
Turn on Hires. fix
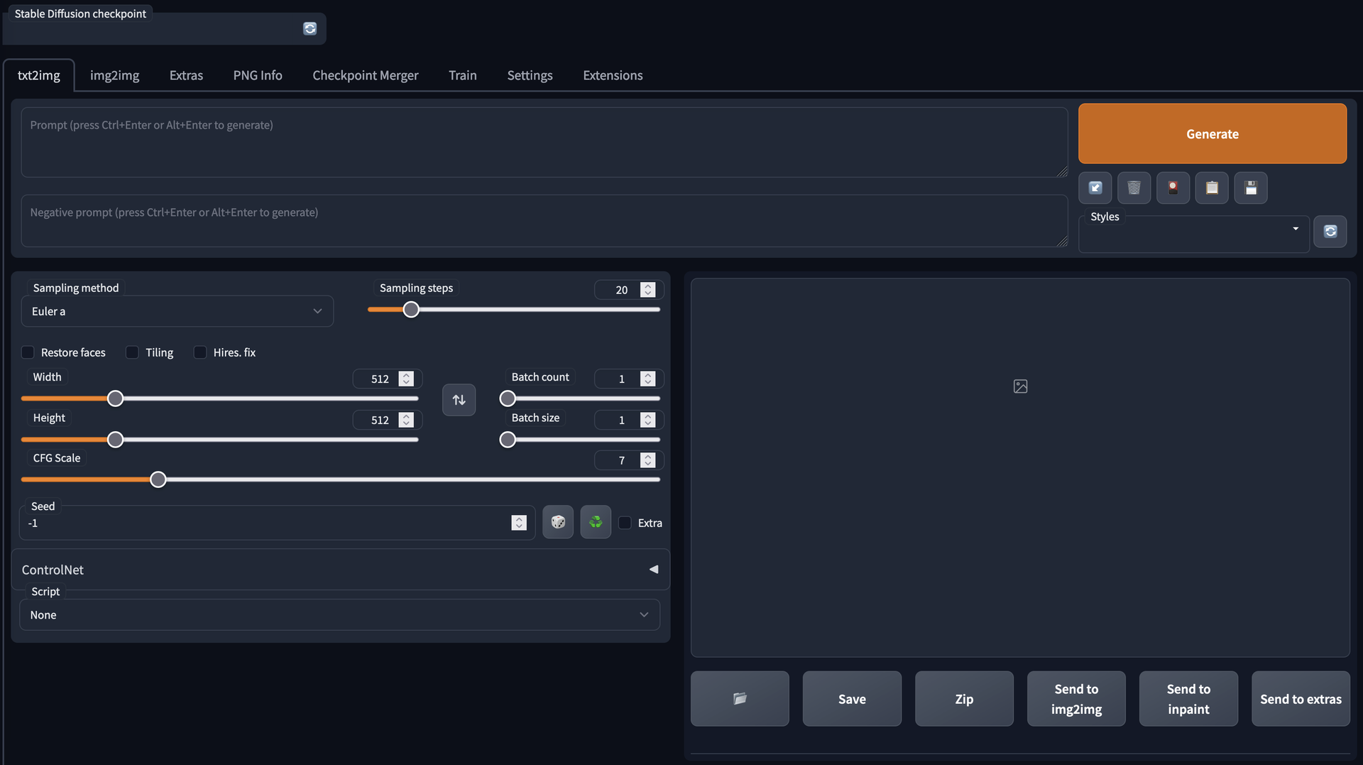(200, 353)
